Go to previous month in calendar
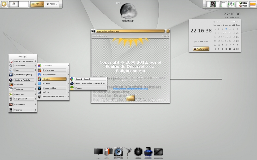 tap(214, 22)
